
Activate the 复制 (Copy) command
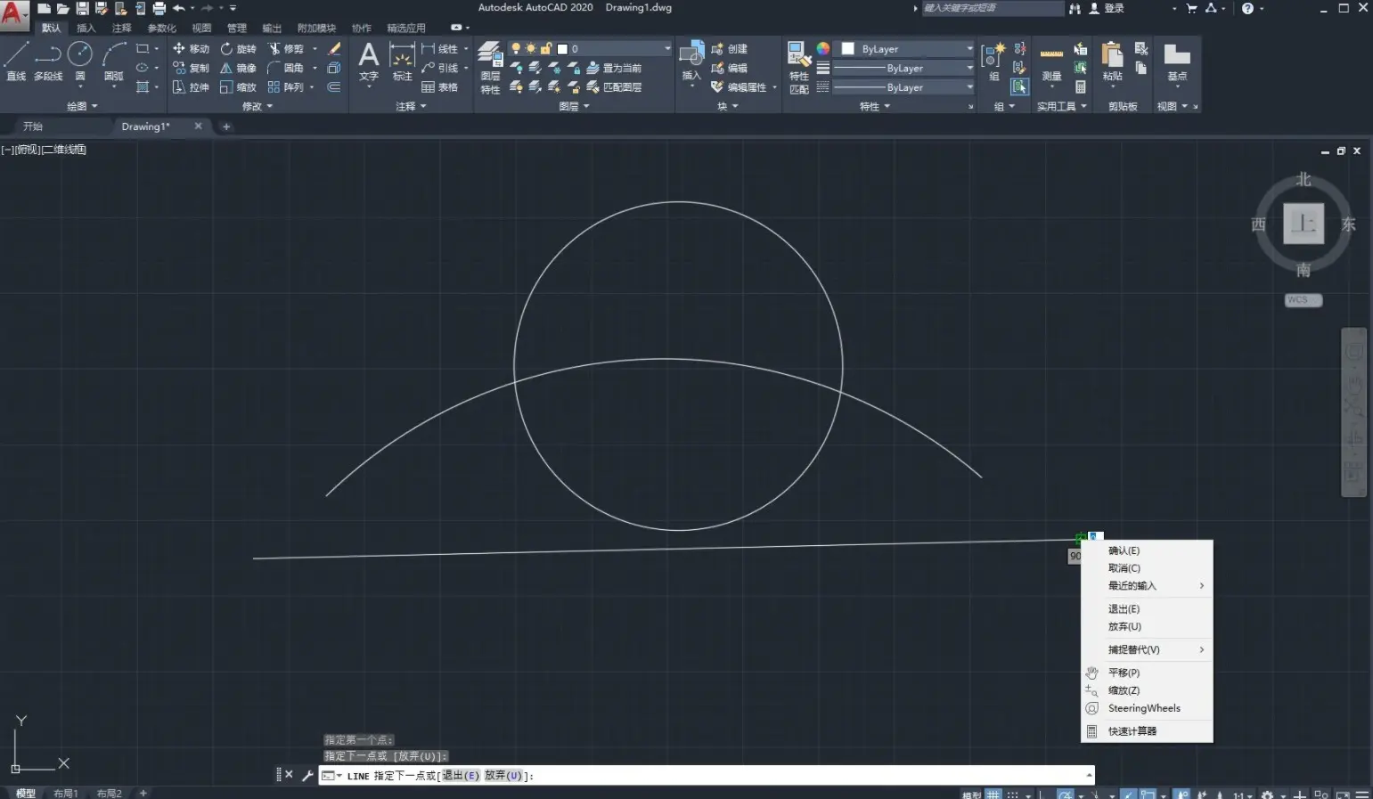click(x=196, y=68)
